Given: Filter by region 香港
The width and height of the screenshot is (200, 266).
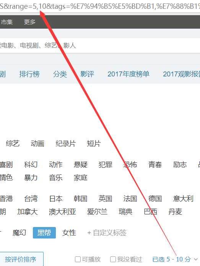Looking at the screenshot, I should [x=6, y=198].
